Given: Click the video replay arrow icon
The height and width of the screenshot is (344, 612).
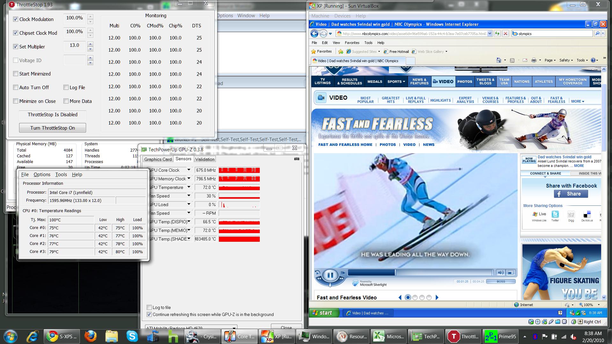Looking at the screenshot, I should (x=317, y=273).
